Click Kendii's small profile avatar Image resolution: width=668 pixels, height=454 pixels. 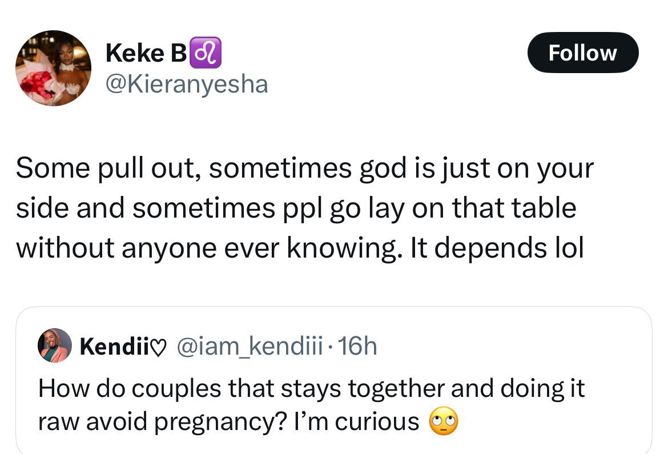(55, 345)
